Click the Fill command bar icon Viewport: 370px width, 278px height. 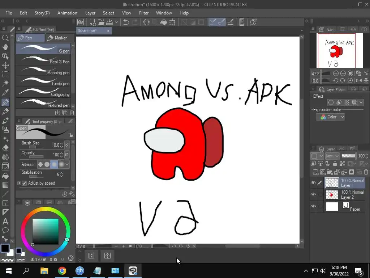click(164, 22)
